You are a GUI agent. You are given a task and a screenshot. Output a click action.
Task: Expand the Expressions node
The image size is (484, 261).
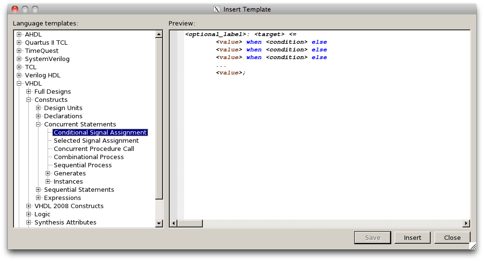(38, 198)
